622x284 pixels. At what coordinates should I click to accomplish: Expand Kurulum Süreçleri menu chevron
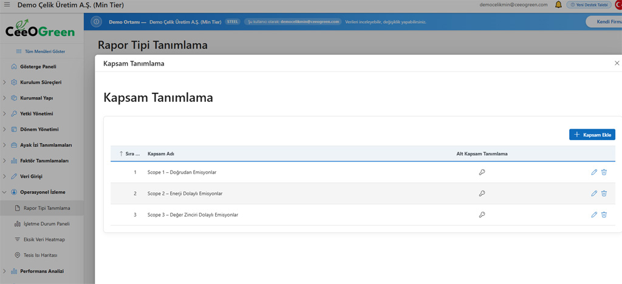click(4, 83)
